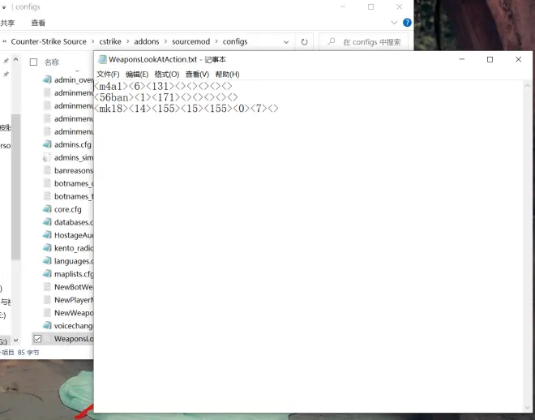Click the upper pin icon in navigation pane
The width and height of the screenshot is (535, 420).
pyautogui.click(x=6, y=61)
